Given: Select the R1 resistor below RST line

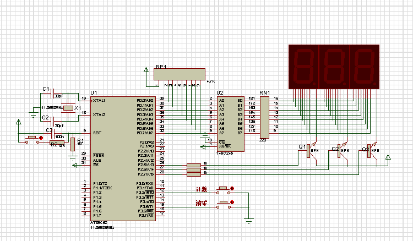Looking at the screenshot, I should [x=73, y=145].
